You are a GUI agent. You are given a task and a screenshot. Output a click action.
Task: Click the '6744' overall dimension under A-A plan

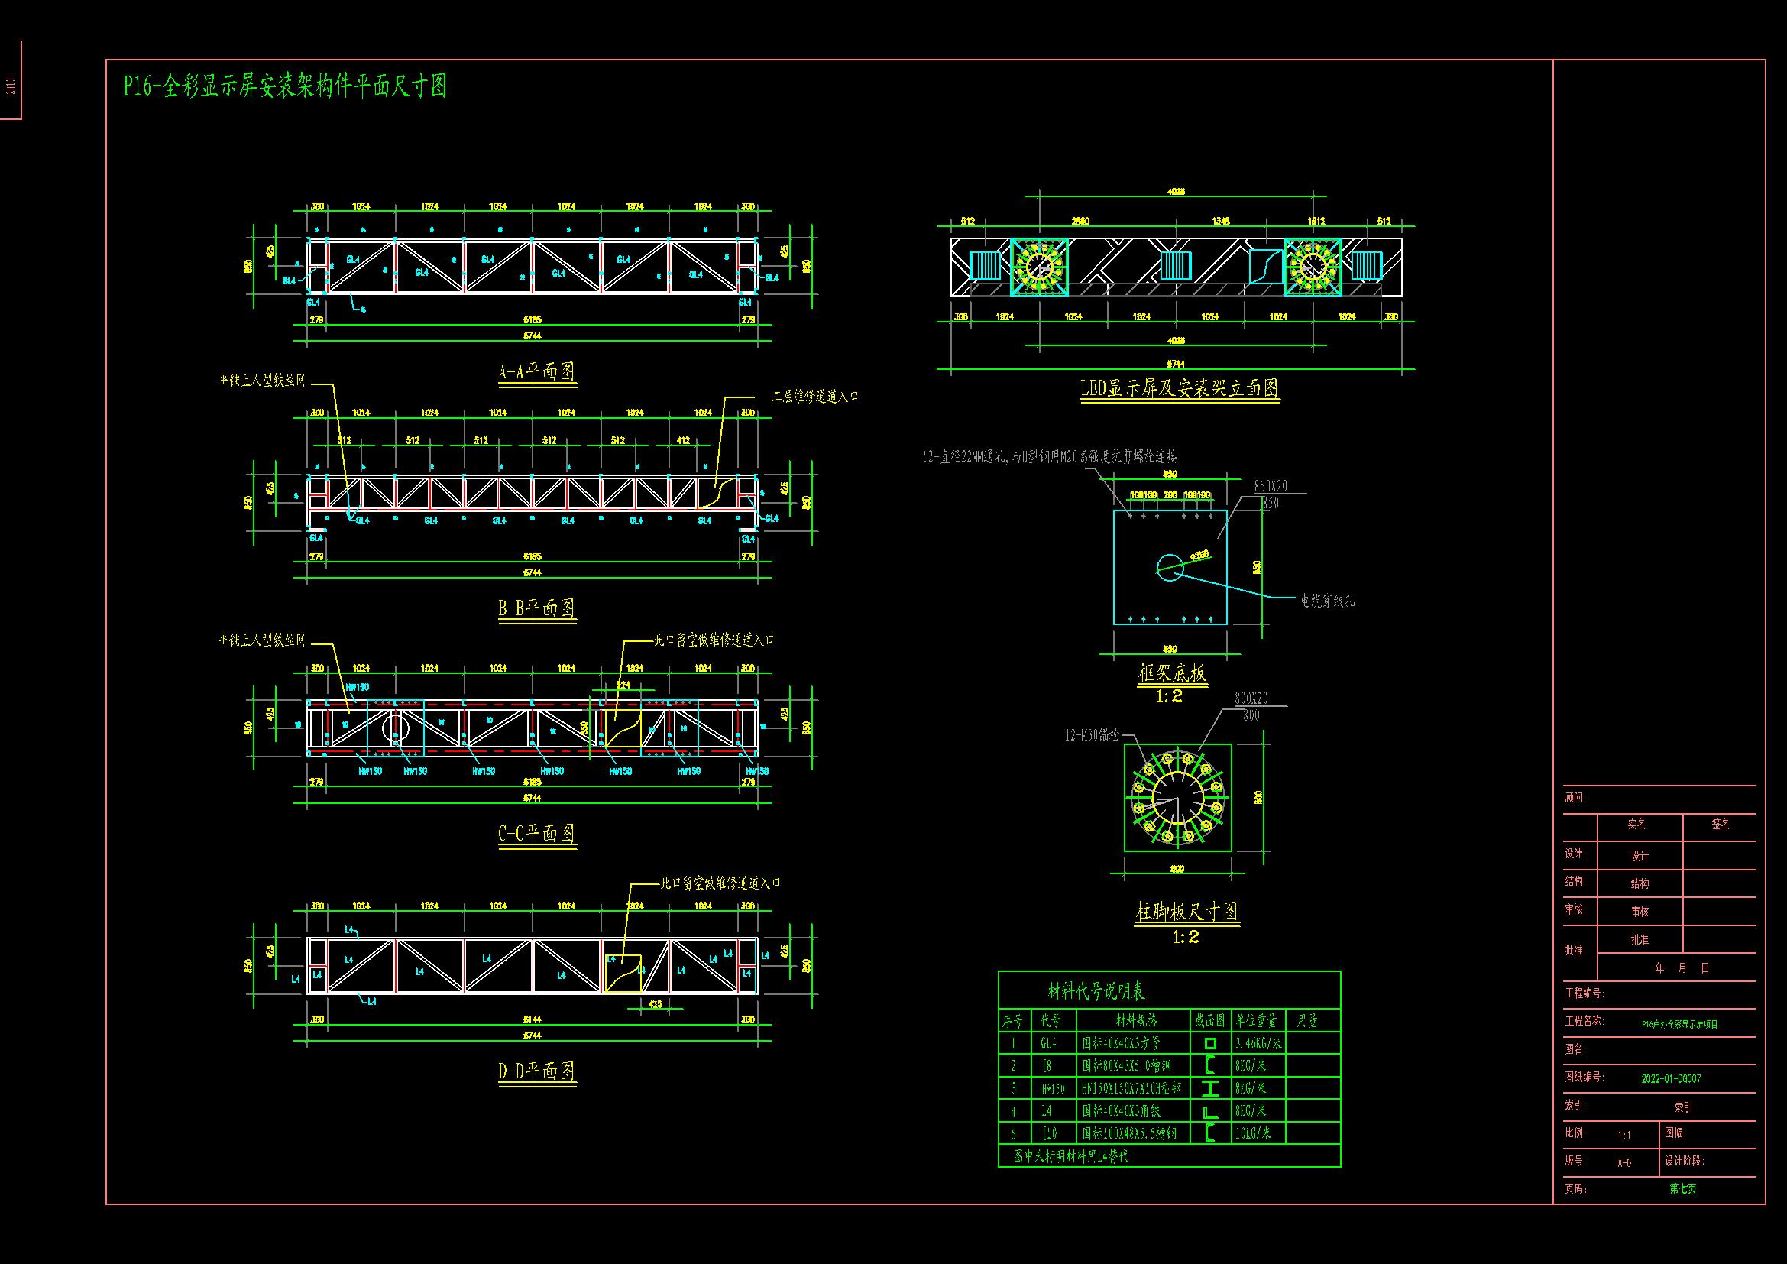click(533, 335)
